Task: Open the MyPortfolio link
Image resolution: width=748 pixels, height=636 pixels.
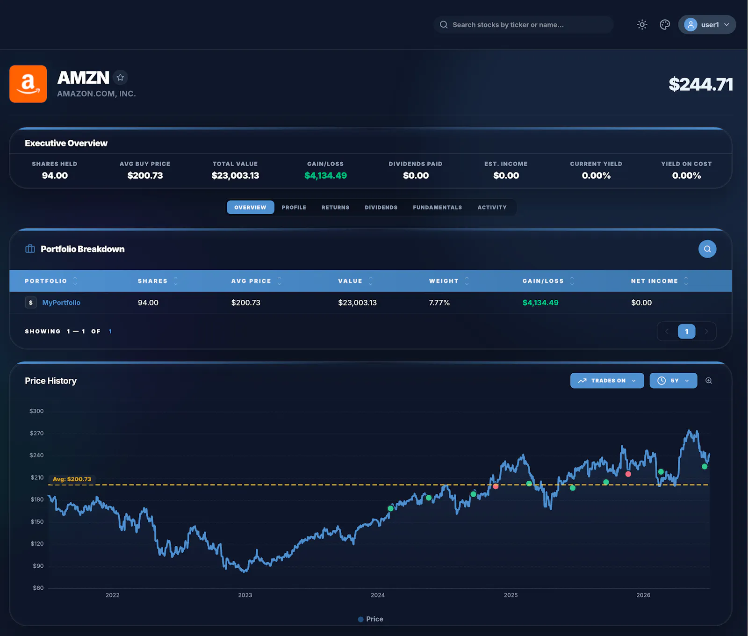Action: point(61,303)
